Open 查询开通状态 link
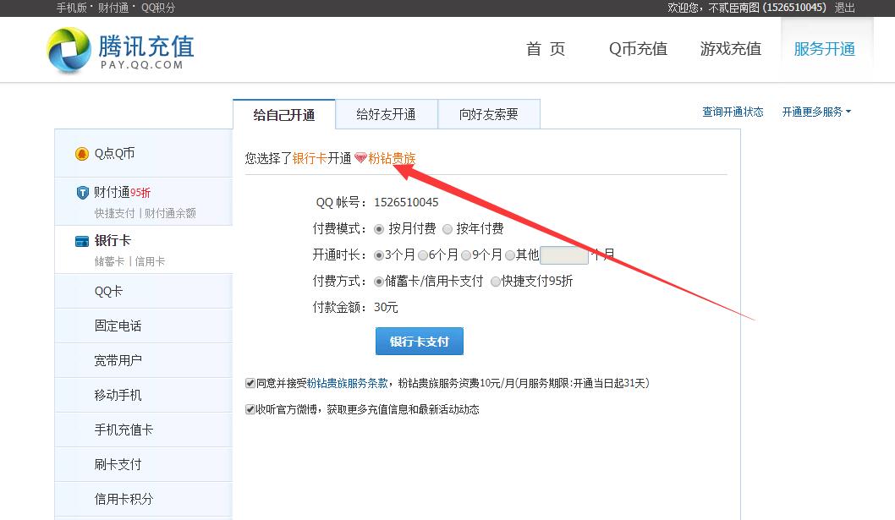The height and width of the screenshot is (520, 895). point(733,111)
